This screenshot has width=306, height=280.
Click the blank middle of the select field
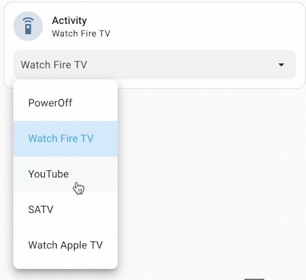[174, 64]
